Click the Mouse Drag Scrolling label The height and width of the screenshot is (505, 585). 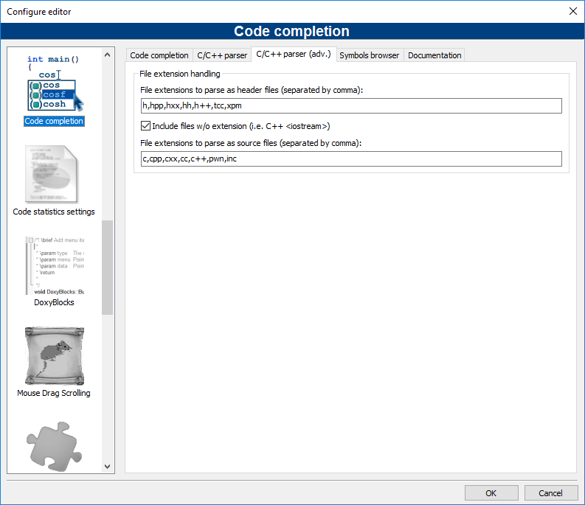[54, 393]
